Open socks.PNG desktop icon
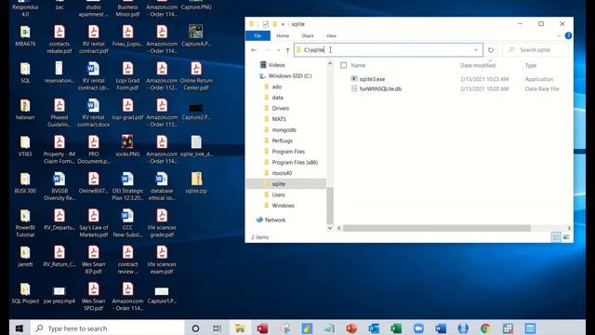The height and width of the screenshot is (335, 595). tap(127, 146)
